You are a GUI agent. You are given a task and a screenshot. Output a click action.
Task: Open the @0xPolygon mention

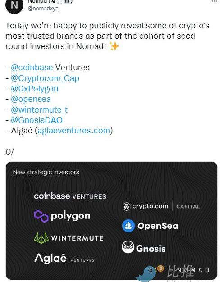tap(35, 89)
